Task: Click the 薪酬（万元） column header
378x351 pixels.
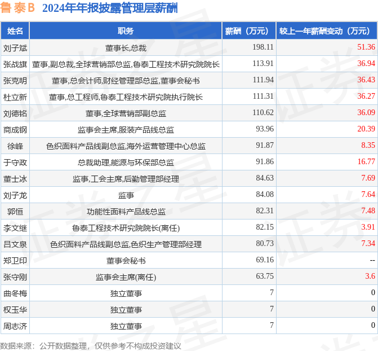Action: tap(249, 31)
